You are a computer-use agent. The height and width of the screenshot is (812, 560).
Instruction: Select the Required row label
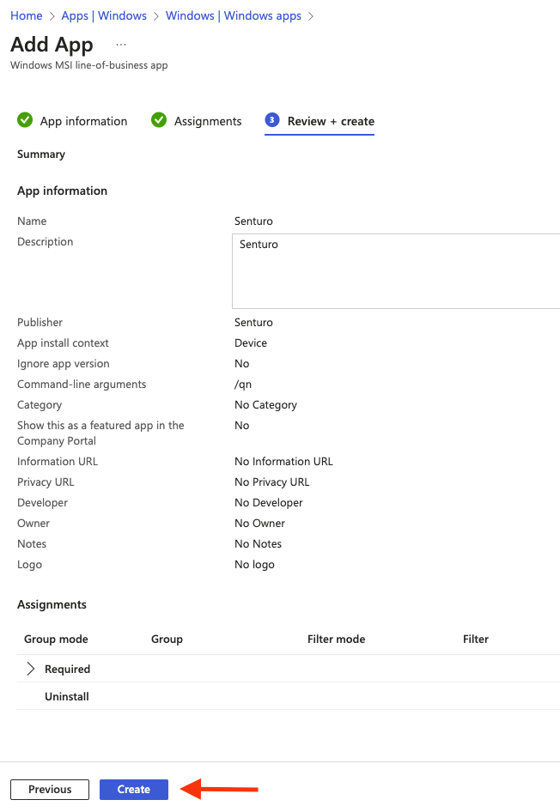click(x=67, y=669)
